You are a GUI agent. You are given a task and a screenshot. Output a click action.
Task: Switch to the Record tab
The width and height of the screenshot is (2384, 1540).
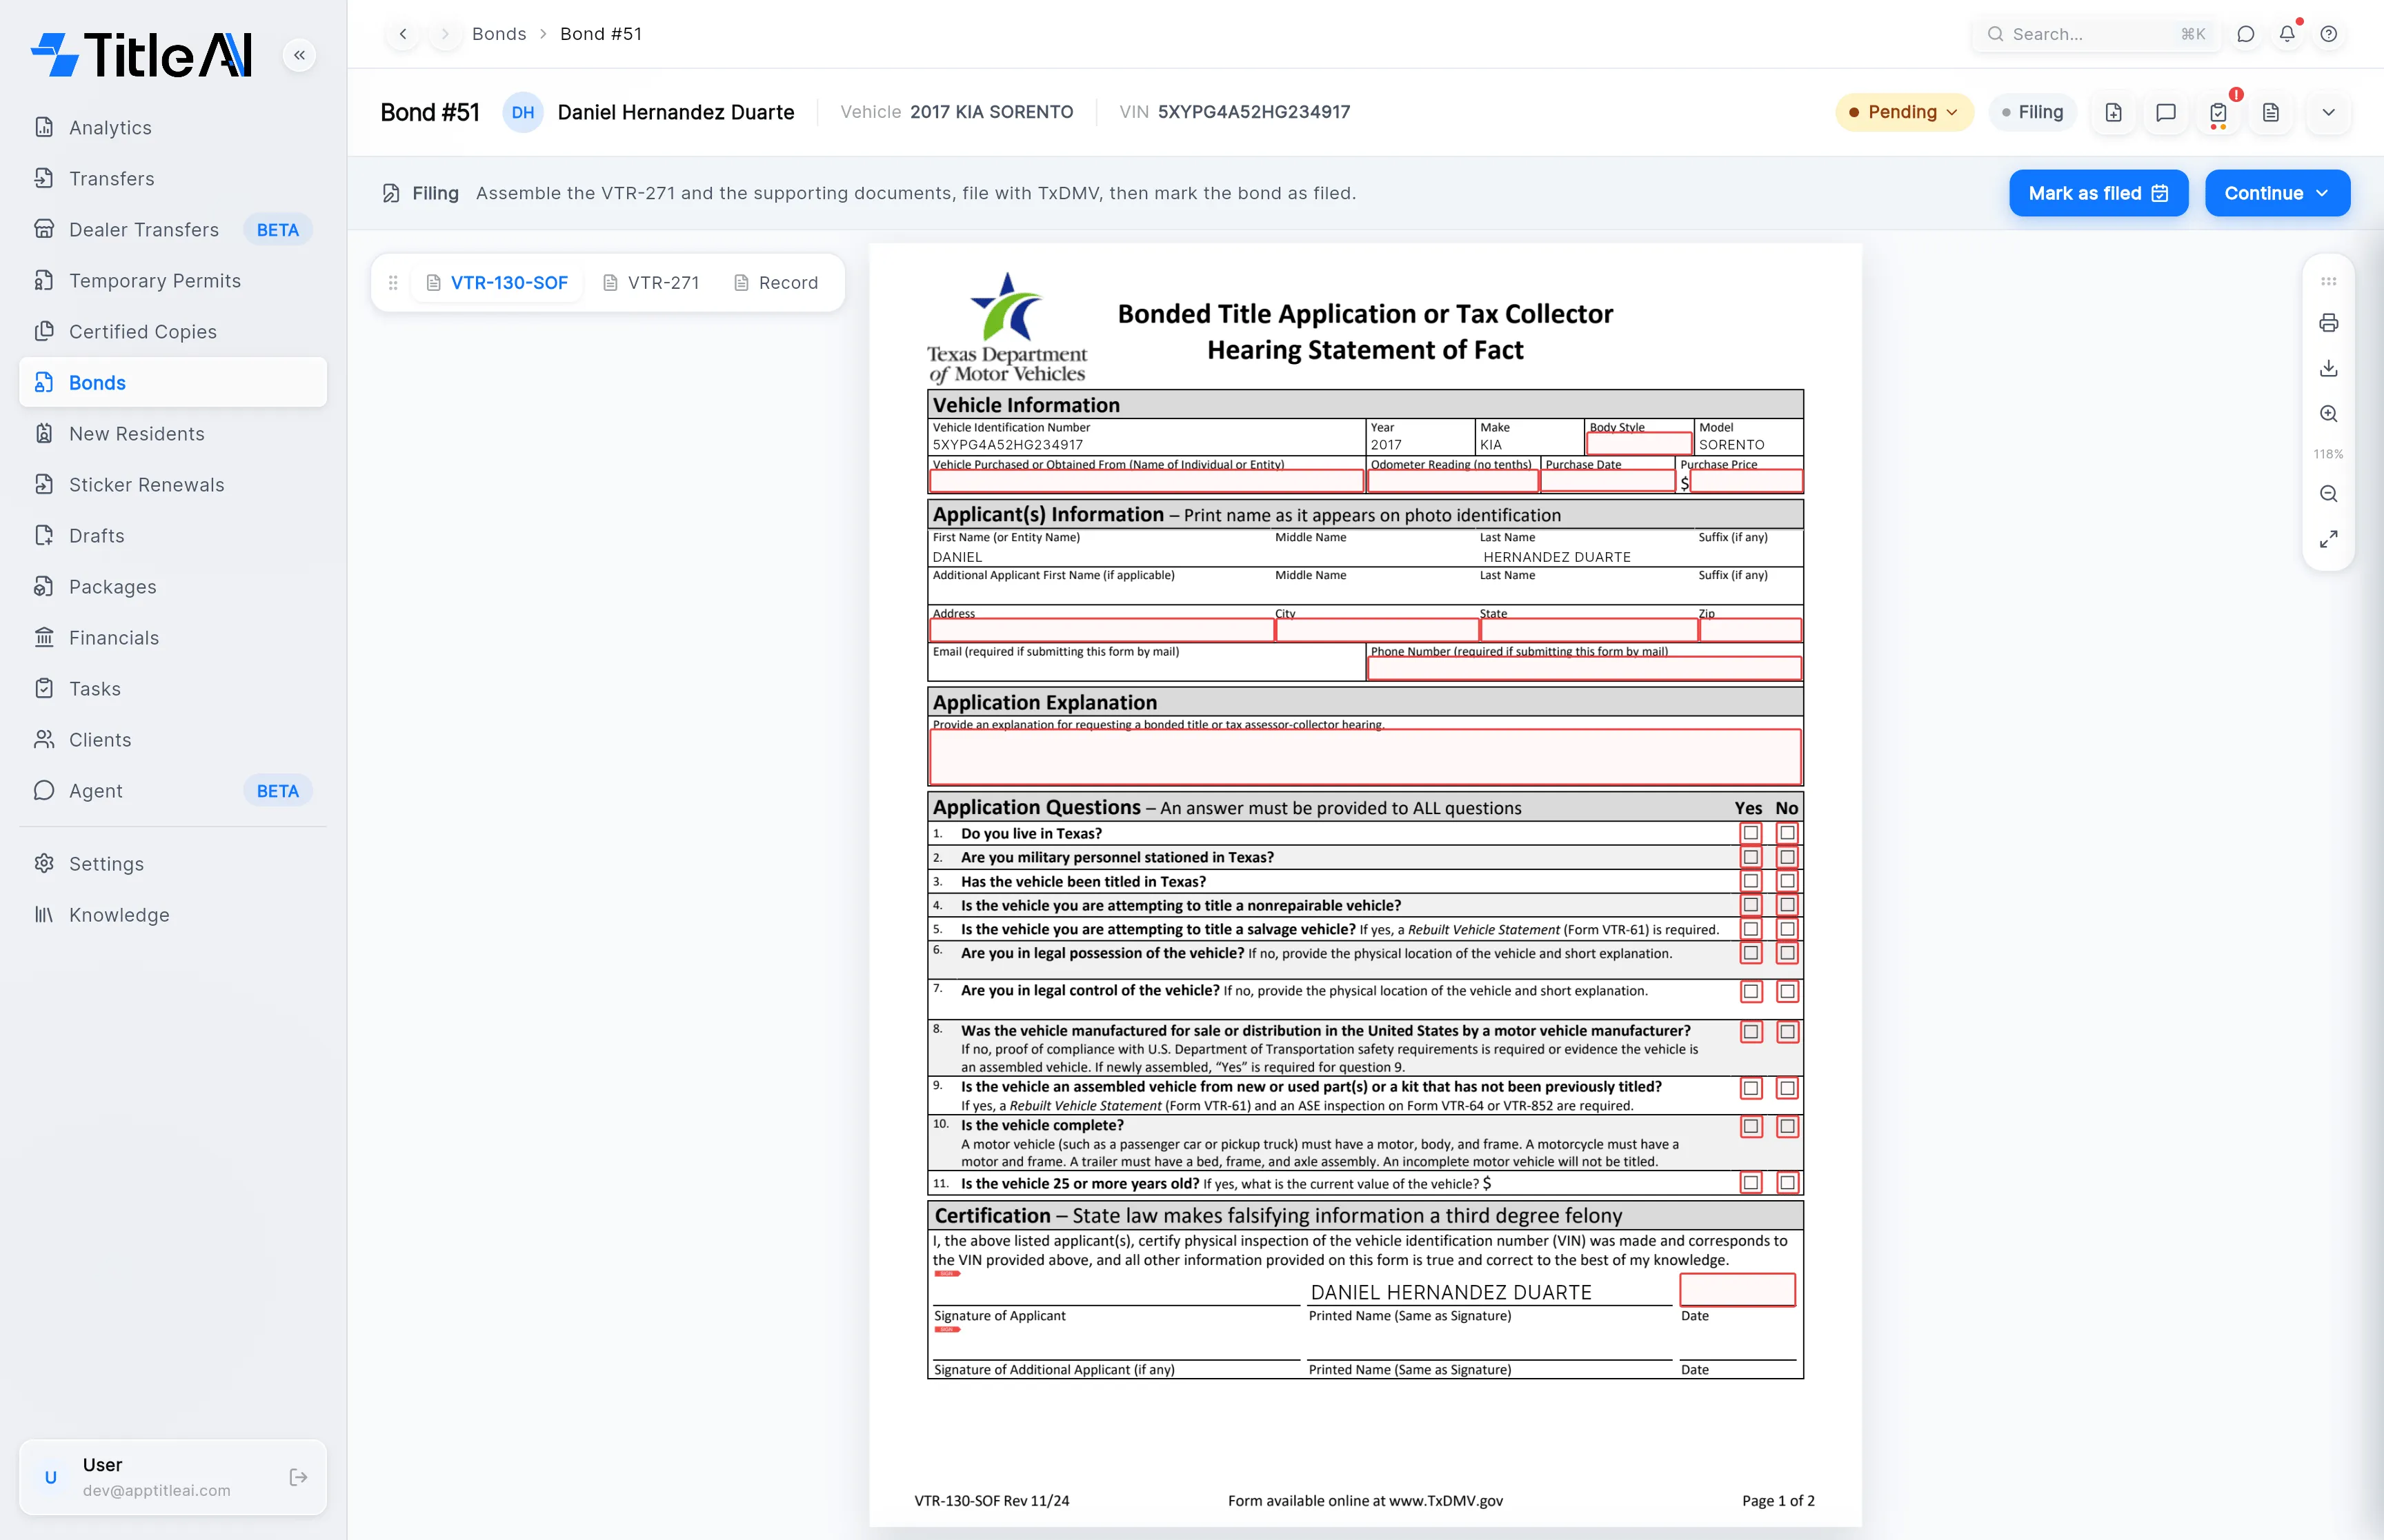[776, 283]
